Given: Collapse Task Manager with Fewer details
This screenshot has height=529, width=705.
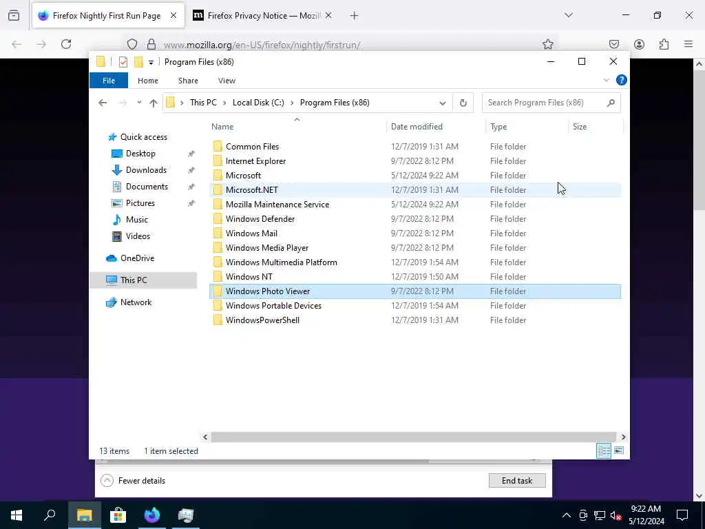Looking at the screenshot, I should tap(133, 481).
